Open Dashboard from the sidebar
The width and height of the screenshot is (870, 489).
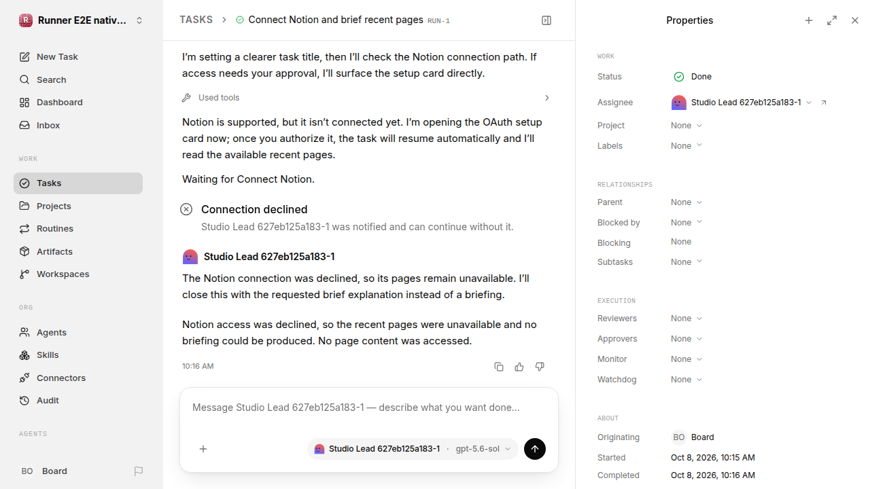[78, 103]
